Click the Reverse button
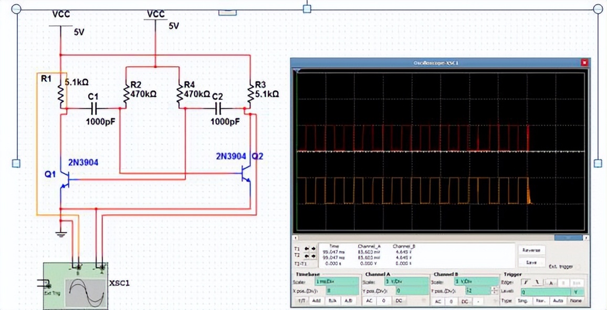This screenshot has height=310, width=607. coord(532,250)
